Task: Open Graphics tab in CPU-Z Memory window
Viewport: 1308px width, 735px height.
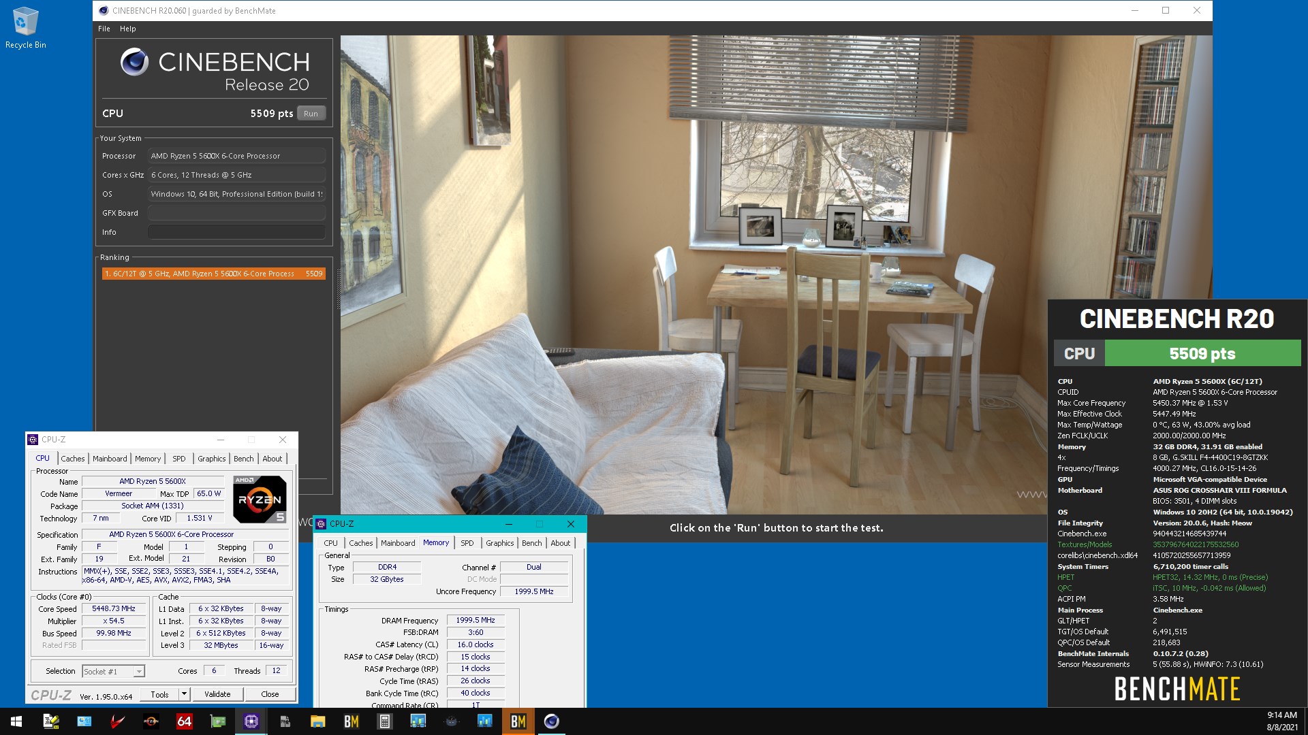Action: [x=500, y=543]
